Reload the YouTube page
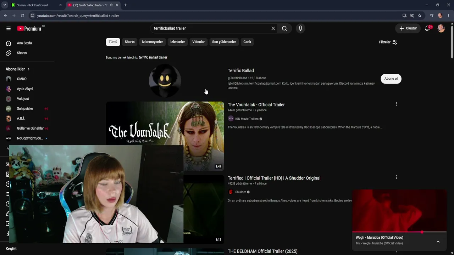The image size is (454, 255). (x=22, y=16)
